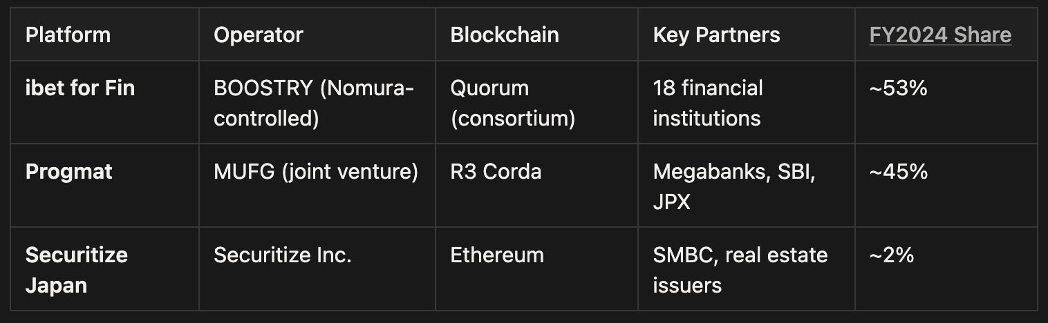Select the Ethereum blockchain cell
Screen dimensions: 1048x323
pyautogui.click(x=497, y=255)
